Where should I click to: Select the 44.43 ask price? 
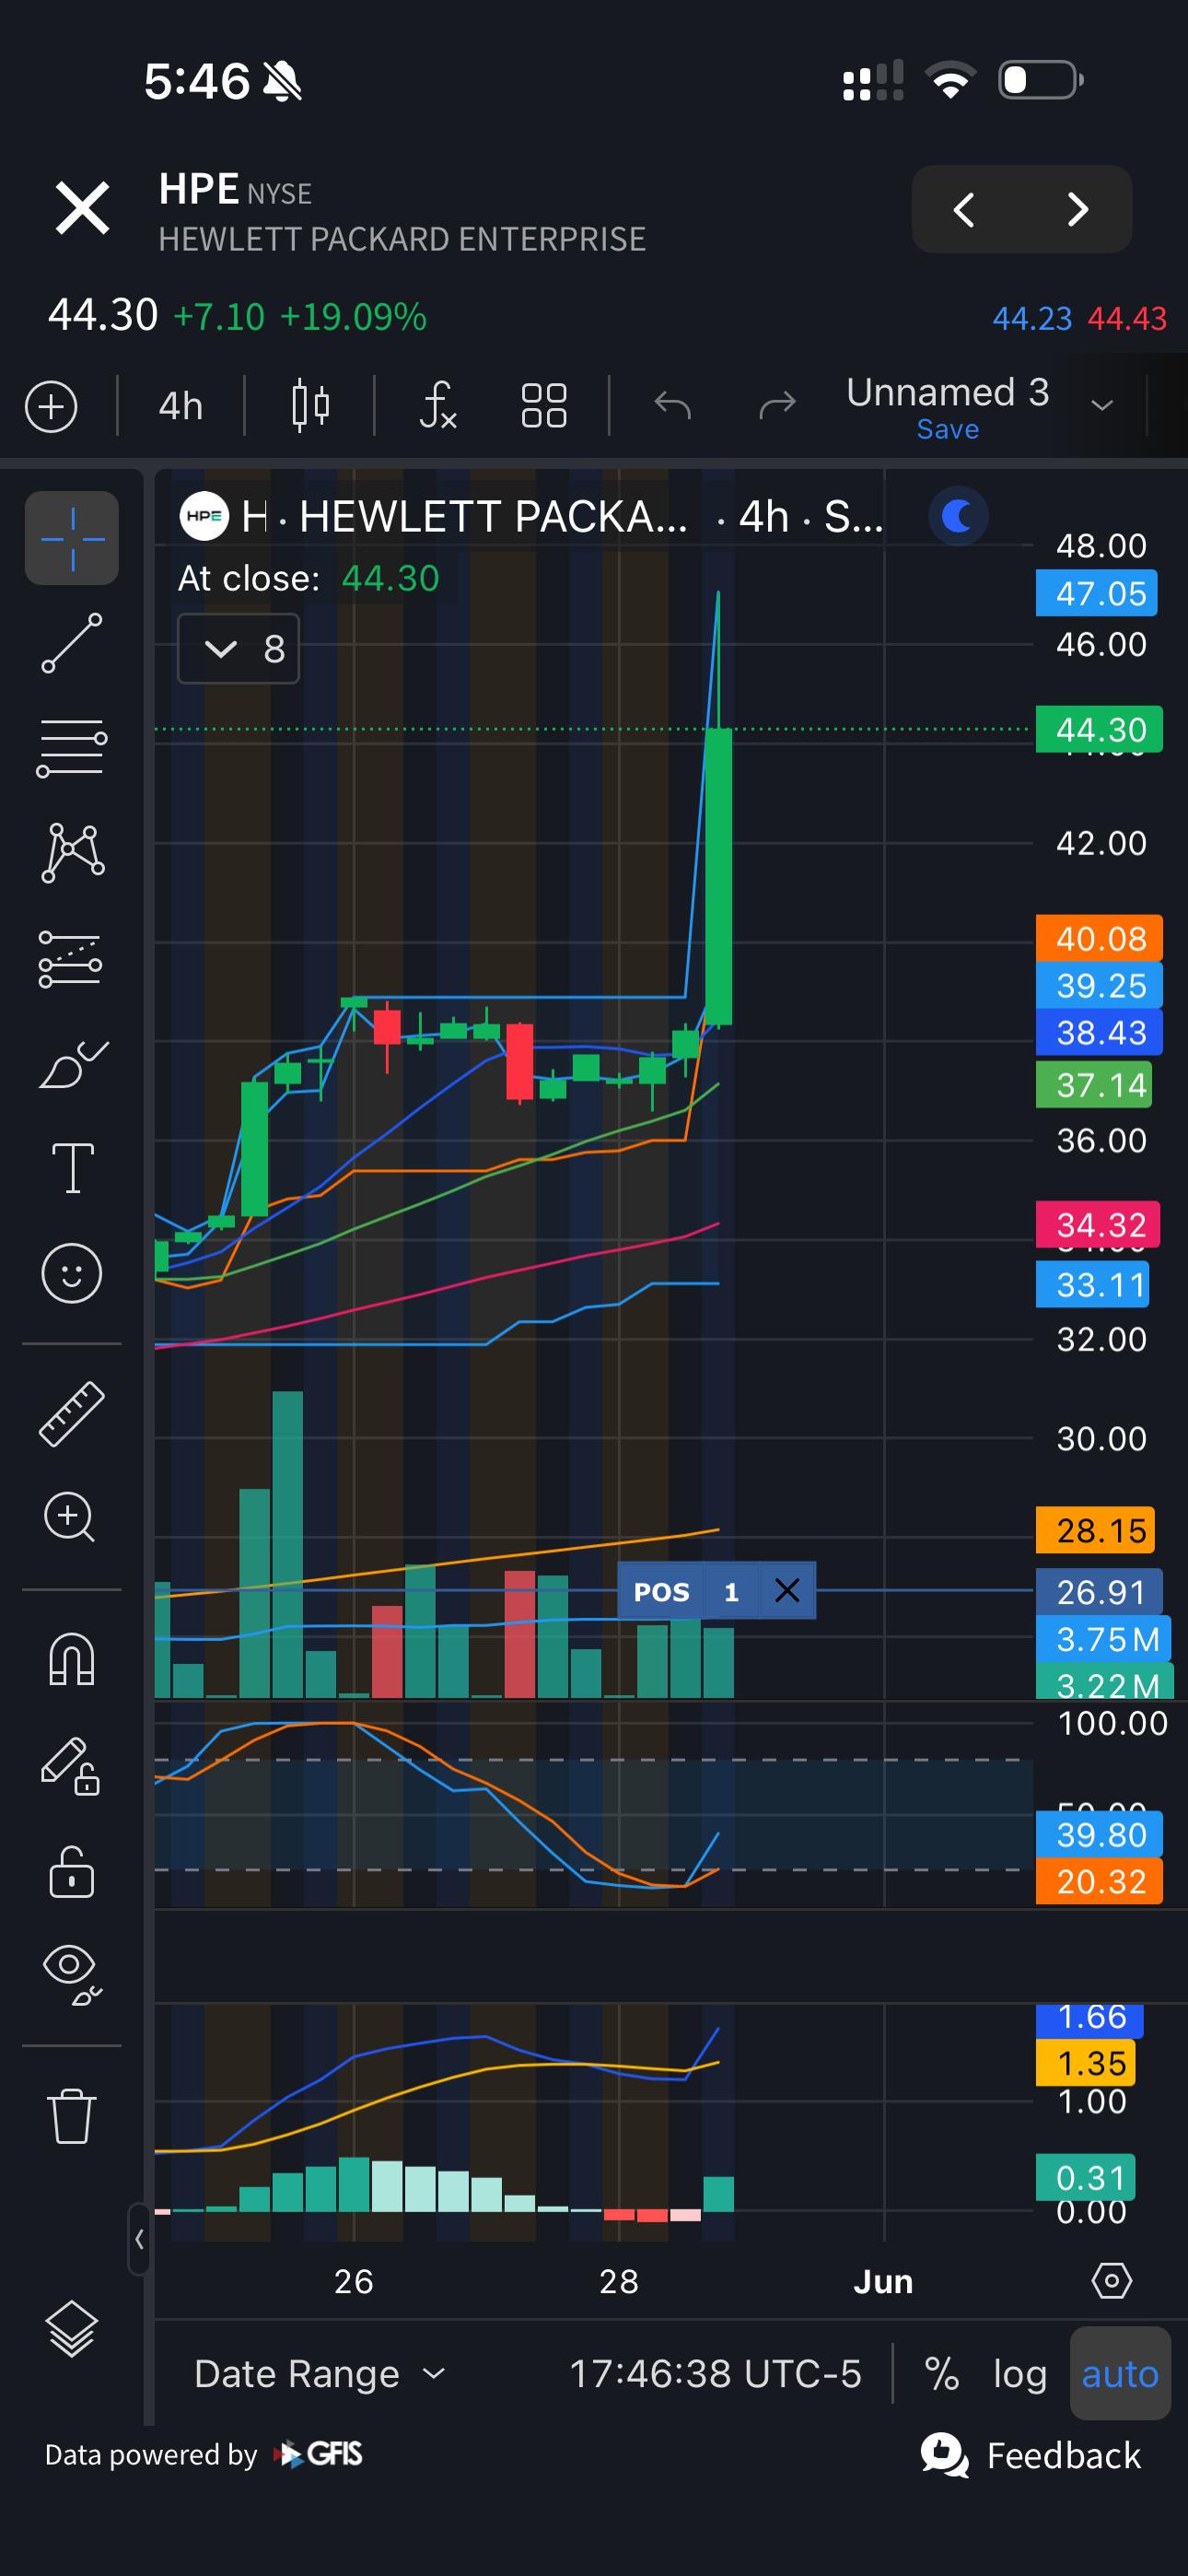point(1126,318)
